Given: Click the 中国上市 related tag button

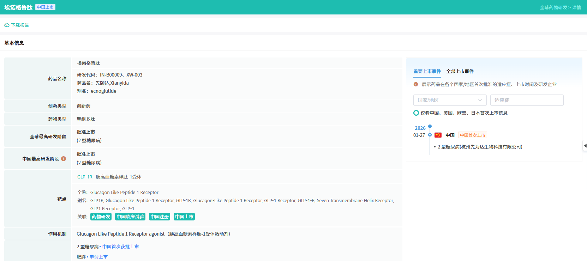Looking at the screenshot, I should (184, 217).
